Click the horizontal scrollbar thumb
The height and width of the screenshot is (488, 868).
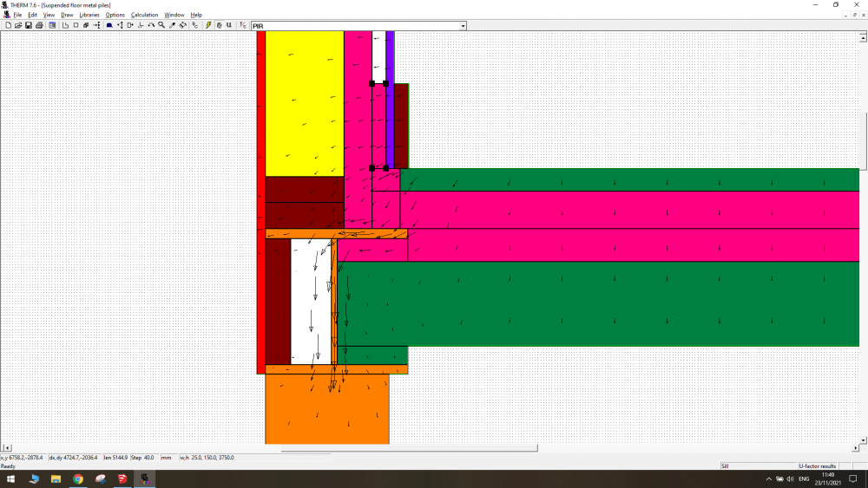[x=409, y=447]
